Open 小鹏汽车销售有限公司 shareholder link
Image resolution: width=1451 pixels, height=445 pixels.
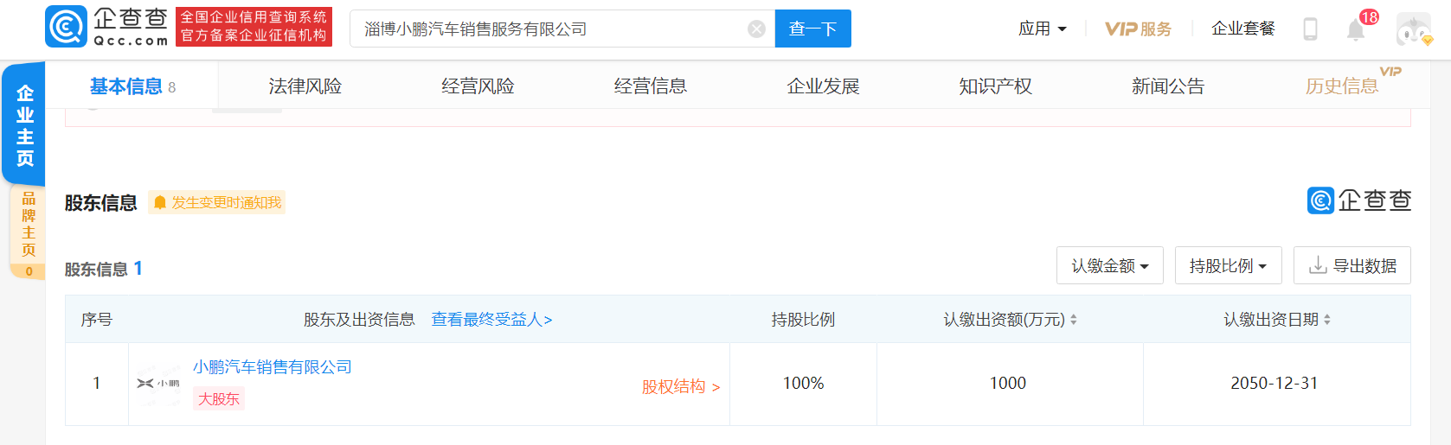tap(273, 367)
